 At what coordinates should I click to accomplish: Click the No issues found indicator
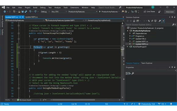pos(24,100)
